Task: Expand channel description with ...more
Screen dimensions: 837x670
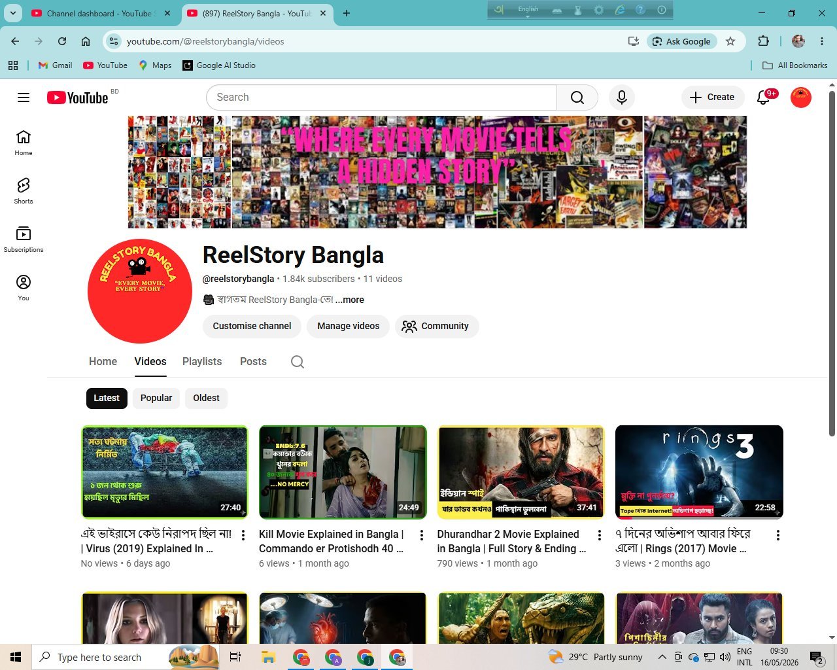Action: [350, 300]
